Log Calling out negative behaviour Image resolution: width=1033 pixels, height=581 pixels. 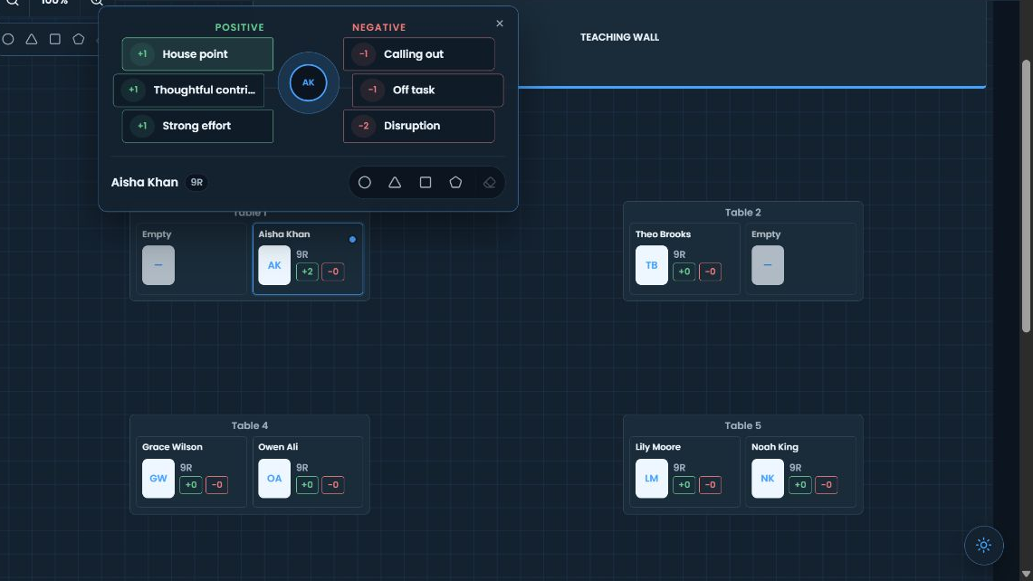pyautogui.click(x=418, y=54)
